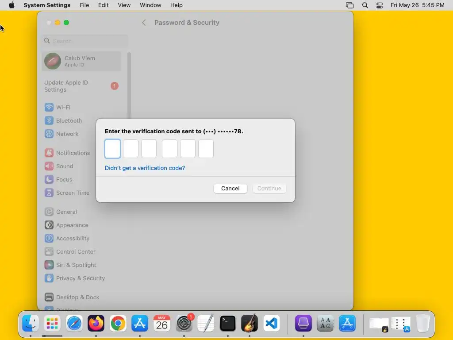Click the fifth verification code box
This screenshot has height=340, width=453.
[x=188, y=149]
